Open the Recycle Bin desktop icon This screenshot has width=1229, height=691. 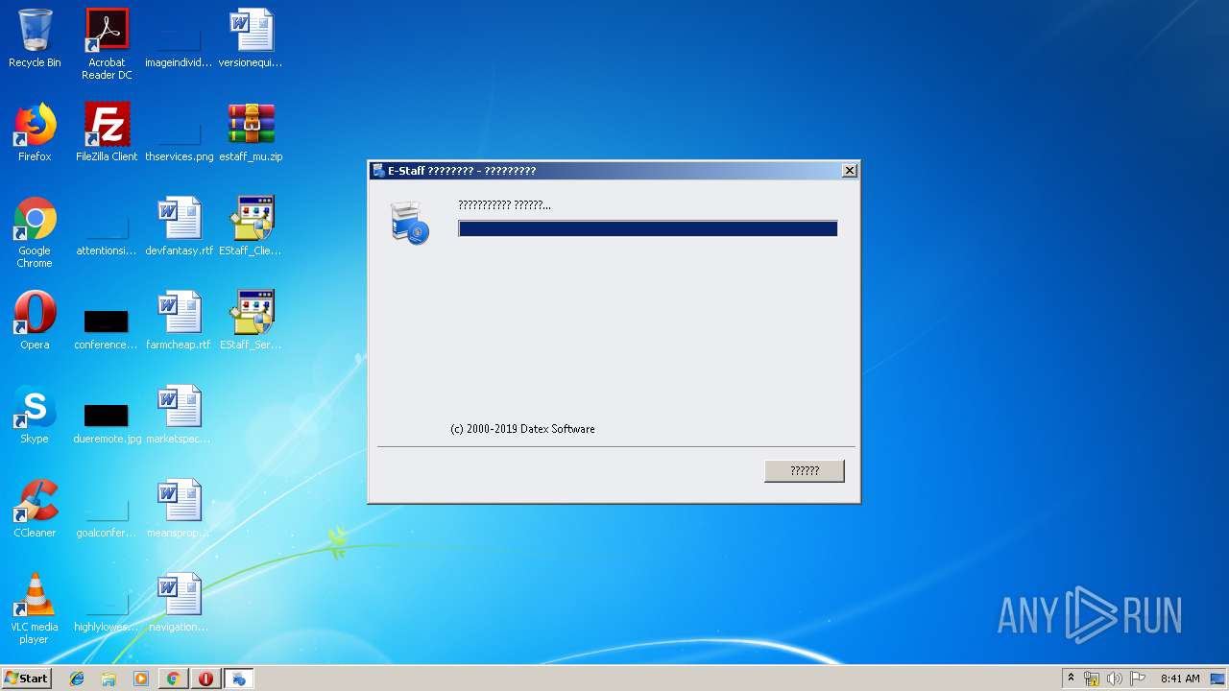click(x=35, y=38)
